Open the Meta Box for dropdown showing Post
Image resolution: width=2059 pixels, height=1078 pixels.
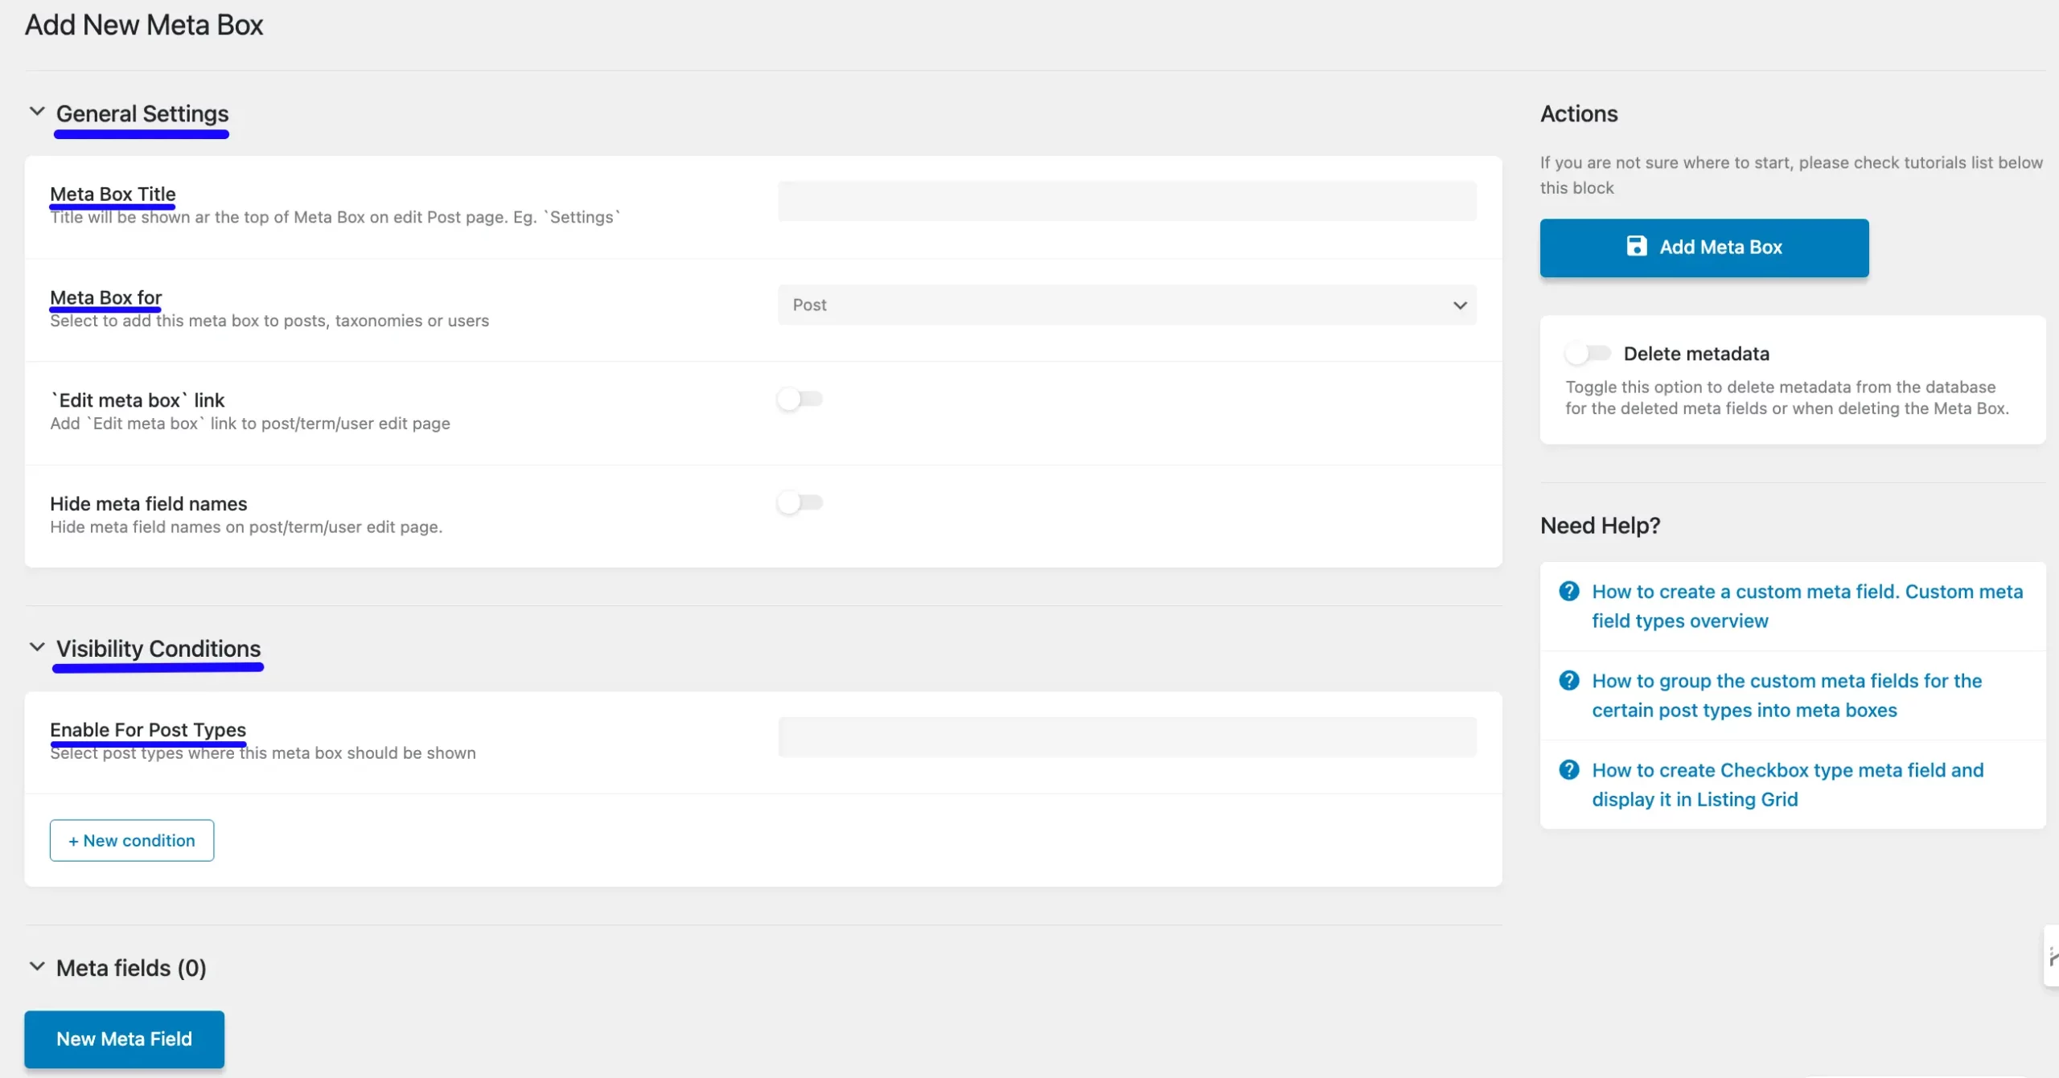(x=1125, y=305)
